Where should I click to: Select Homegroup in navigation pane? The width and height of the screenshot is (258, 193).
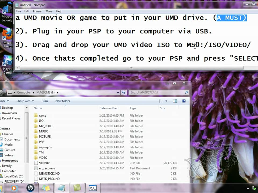coord(10,161)
